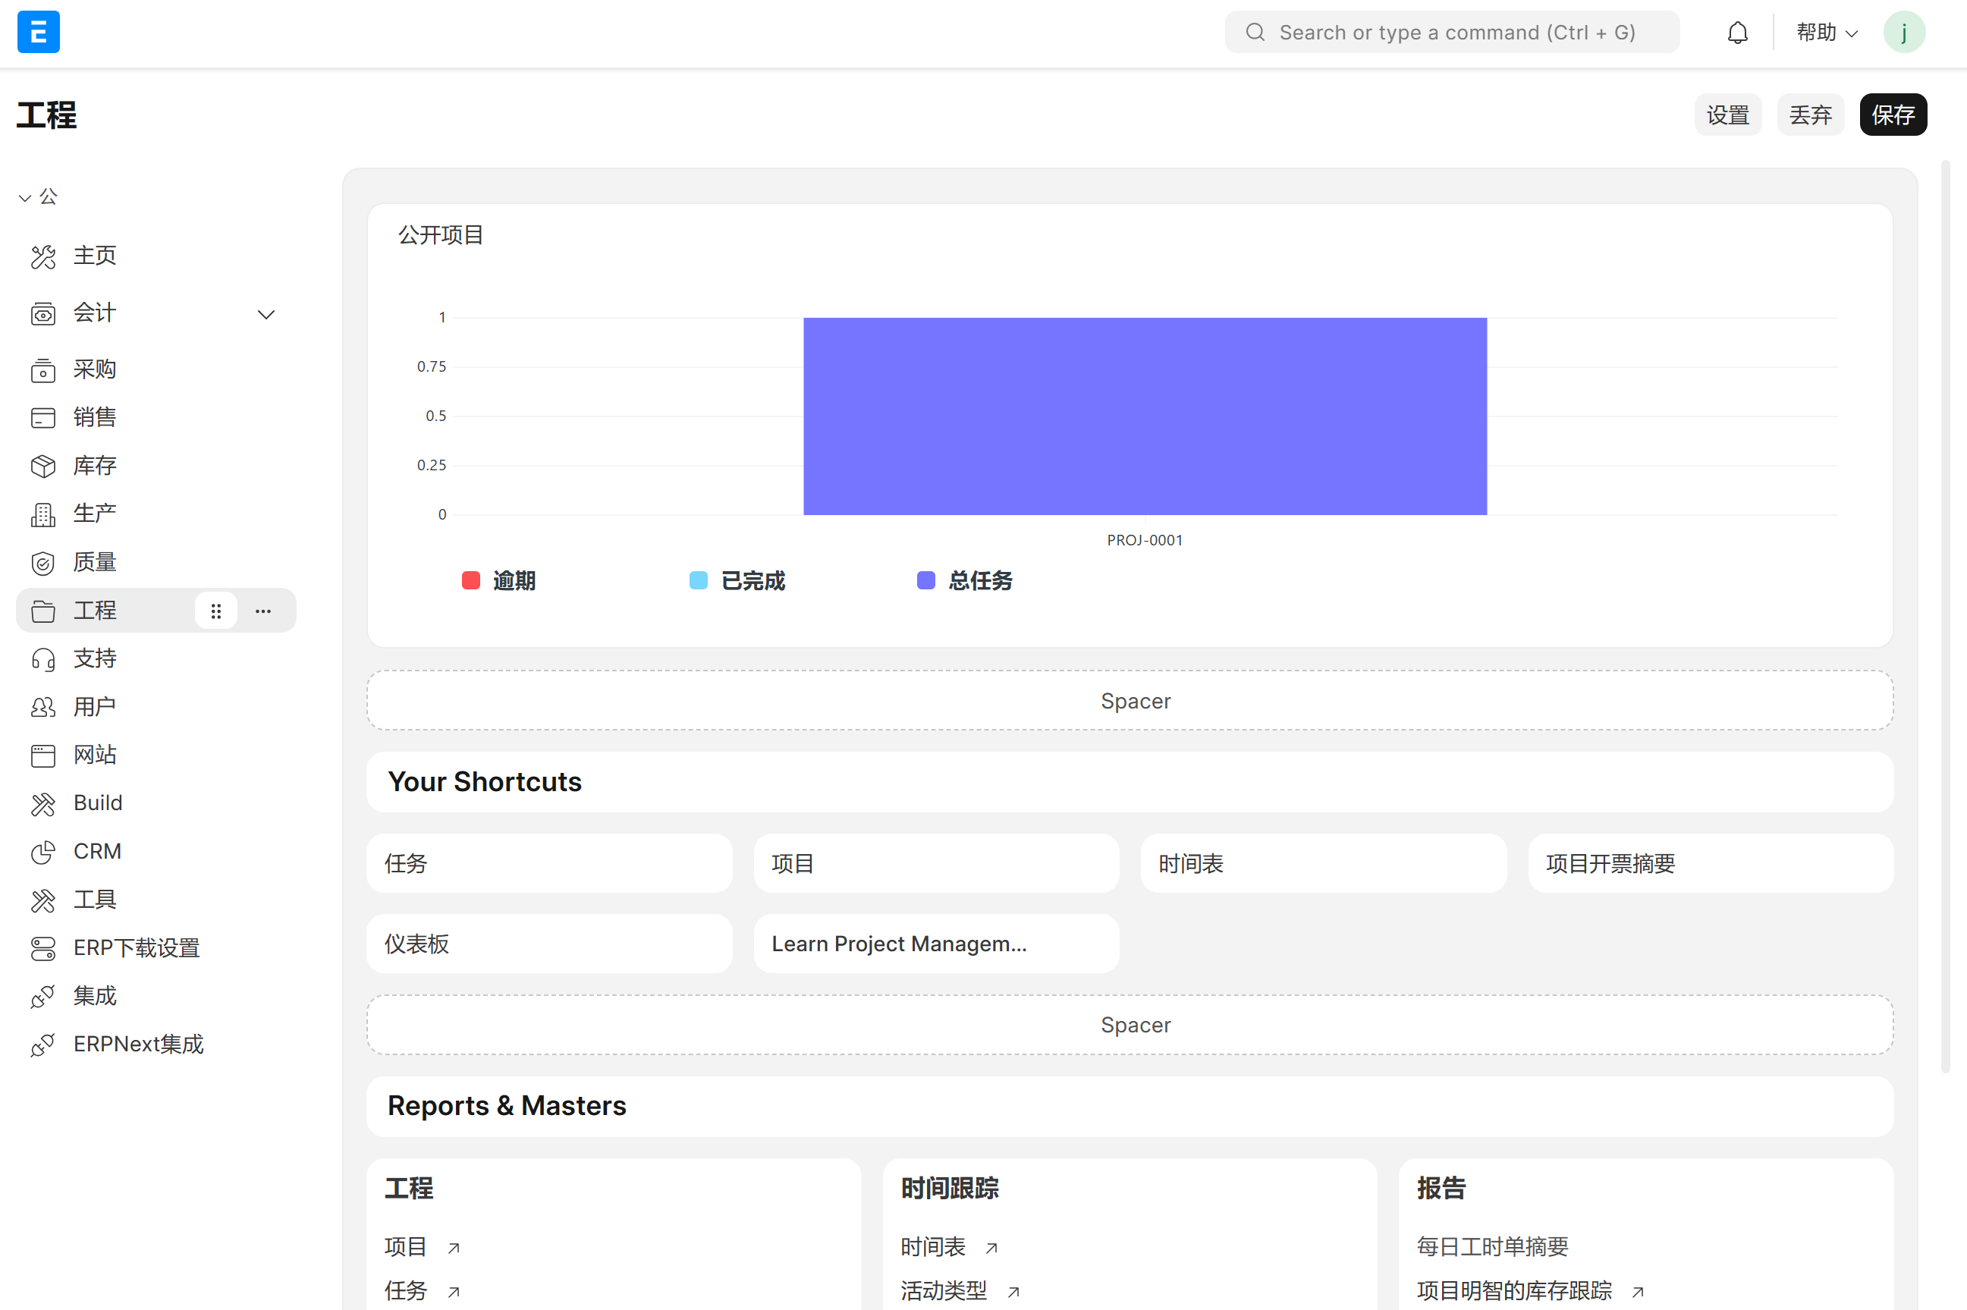Click the ERPNext logo icon

(38, 32)
